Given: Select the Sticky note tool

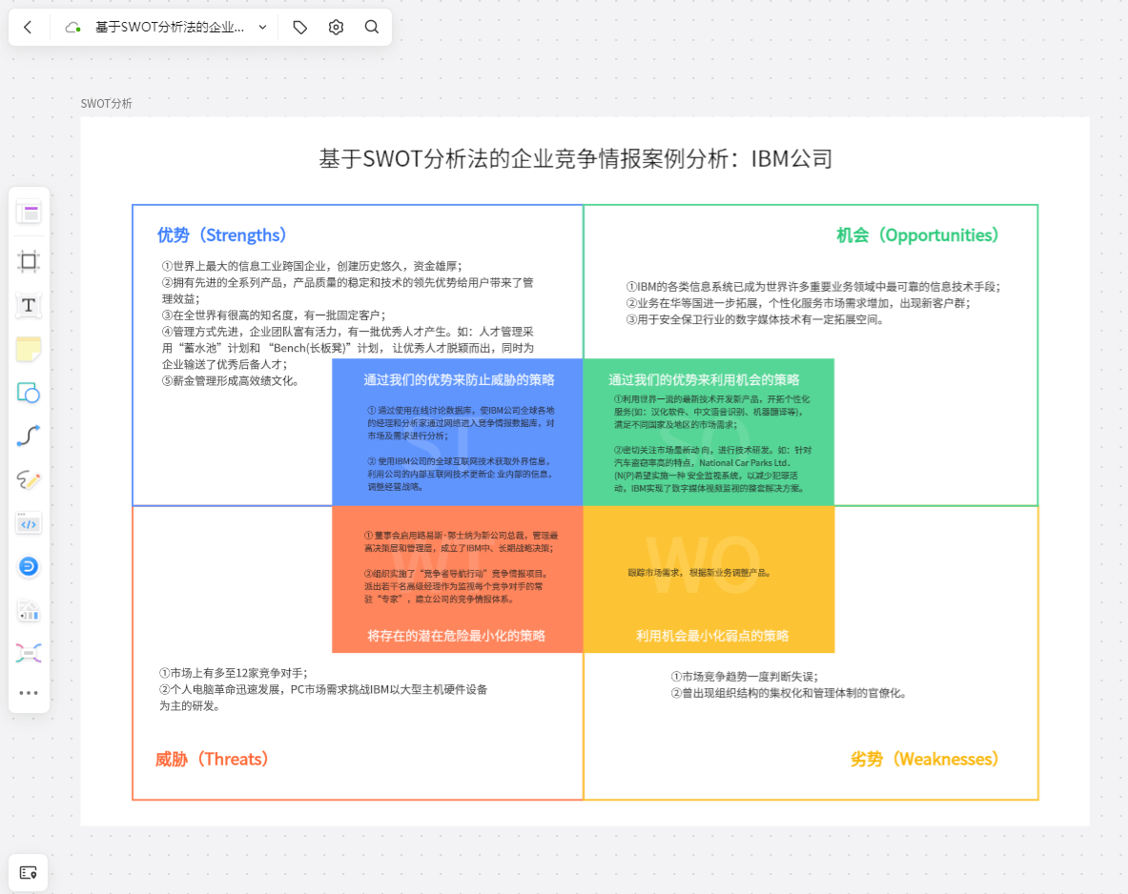Looking at the screenshot, I should click(29, 349).
